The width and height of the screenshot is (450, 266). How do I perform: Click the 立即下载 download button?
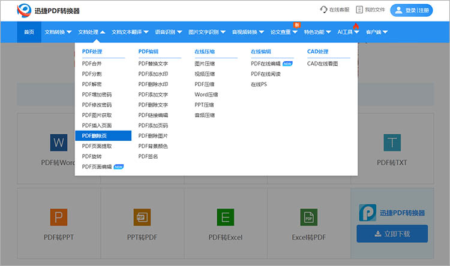392,234
